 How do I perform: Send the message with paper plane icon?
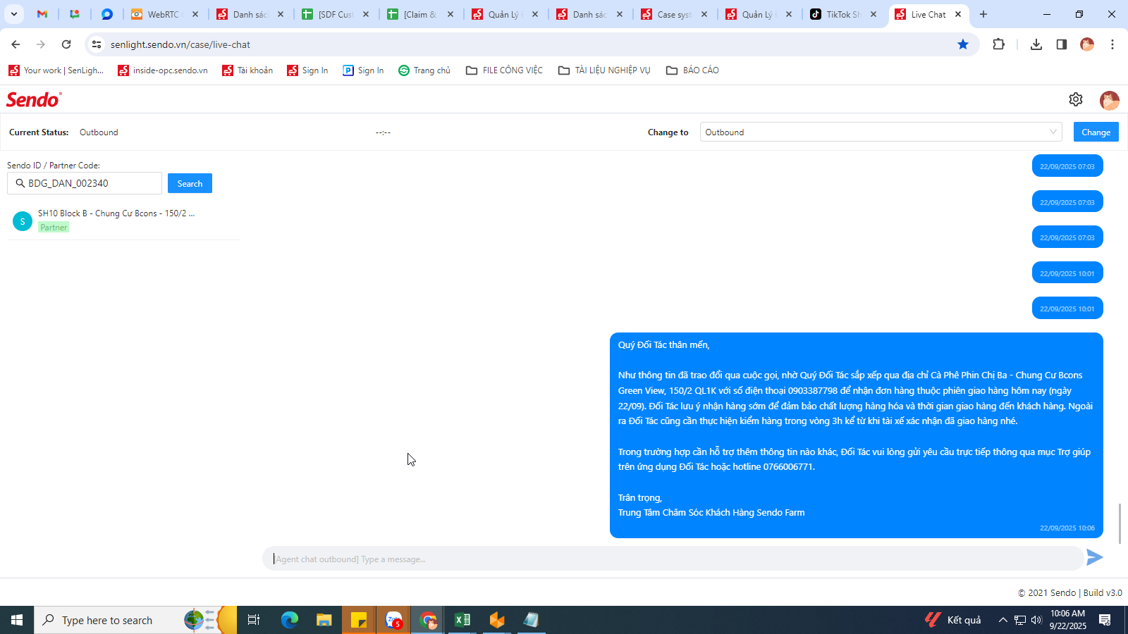(x=1094, y=558)
